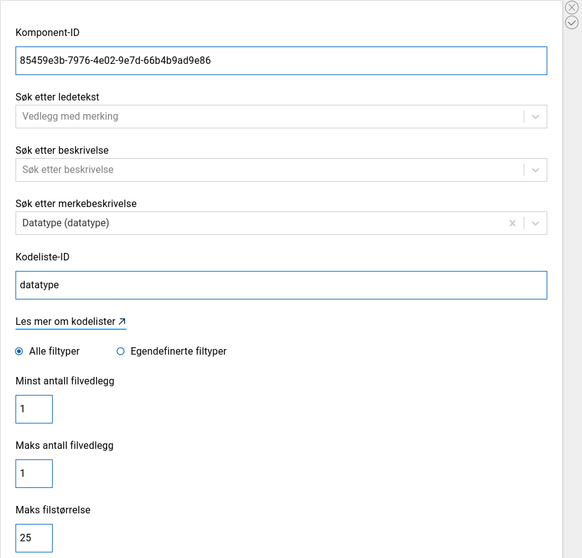The height and width of the screenshot is (558, 582).
Task: Click the round checkmark save icon
Action: tap(572, 23)
